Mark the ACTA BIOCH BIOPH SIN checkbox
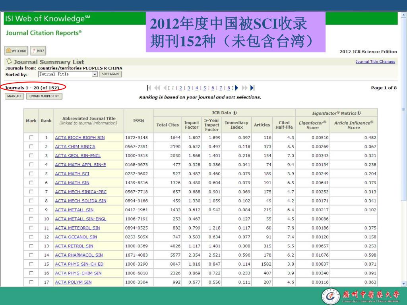Image resolution: width=407 pixels, height=305 pixels. [31, 137]
